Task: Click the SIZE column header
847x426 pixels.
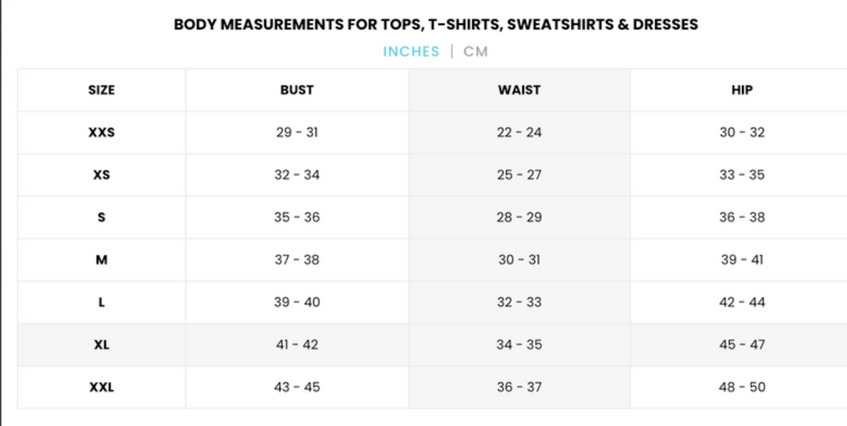Action: (x=101, y=90)
